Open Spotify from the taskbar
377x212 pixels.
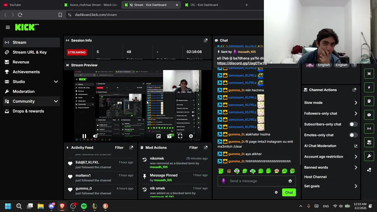click(x=84, y=206)
